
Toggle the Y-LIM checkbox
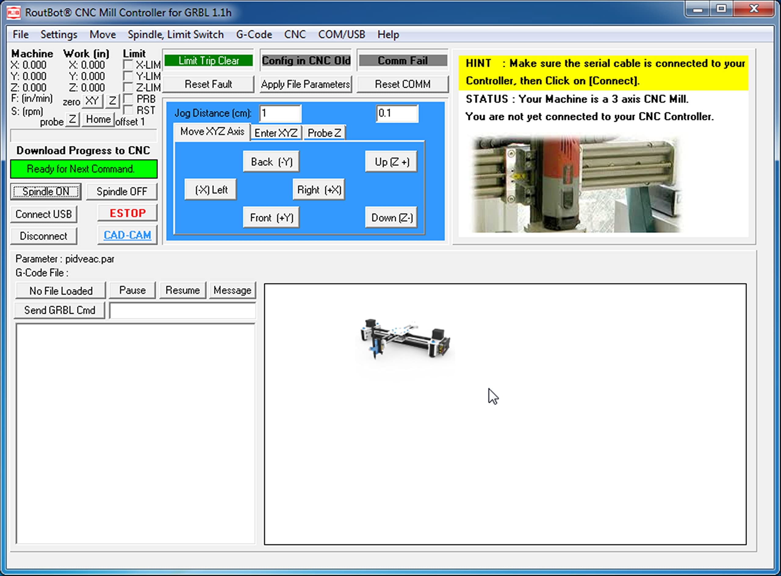[128, 76]
